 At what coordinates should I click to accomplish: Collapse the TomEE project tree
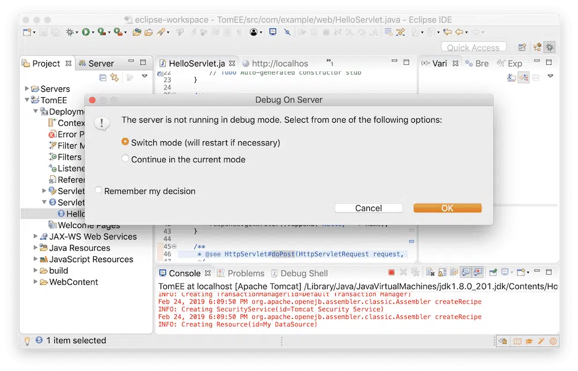pyautogui.click(x=27, y=100)
